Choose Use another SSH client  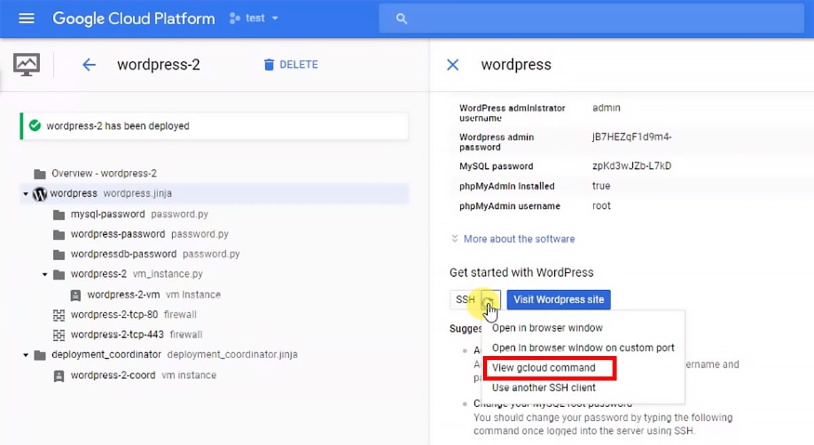pyautogui.click(x=543, y=387)
